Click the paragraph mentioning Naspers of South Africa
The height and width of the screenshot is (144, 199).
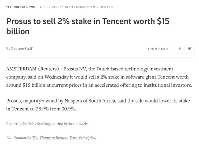[98, 105]
